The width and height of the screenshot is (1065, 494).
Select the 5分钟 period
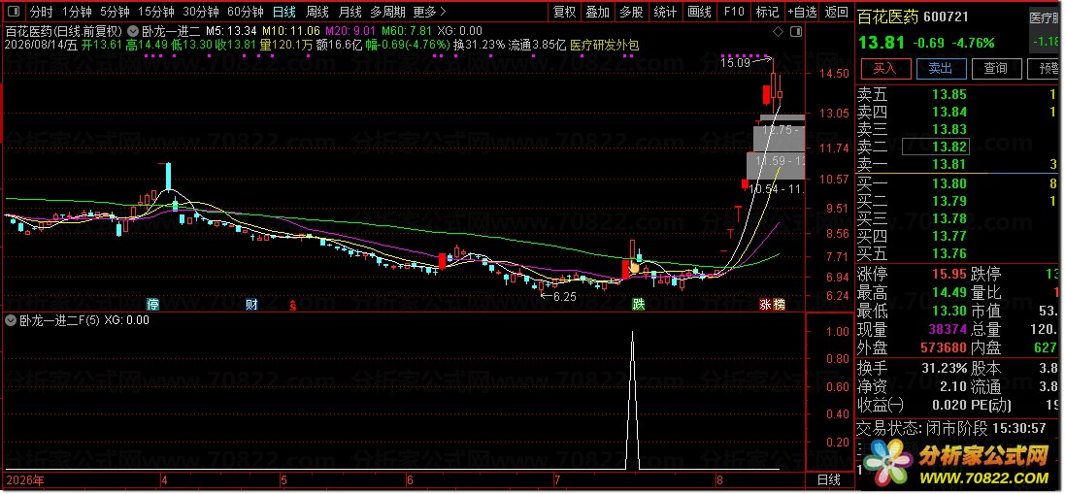(x=115, y=12)
